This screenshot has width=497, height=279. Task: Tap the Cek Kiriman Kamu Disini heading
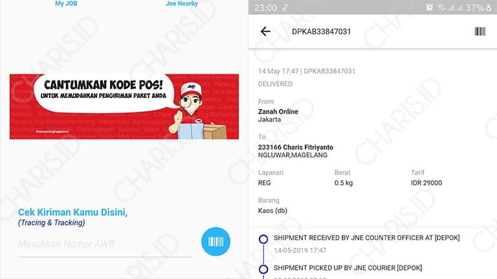click(x=72, y=212)
